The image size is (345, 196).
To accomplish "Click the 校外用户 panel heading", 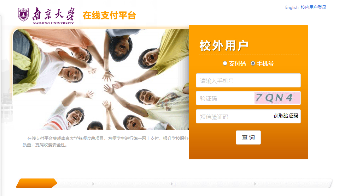I will [224, 46].
